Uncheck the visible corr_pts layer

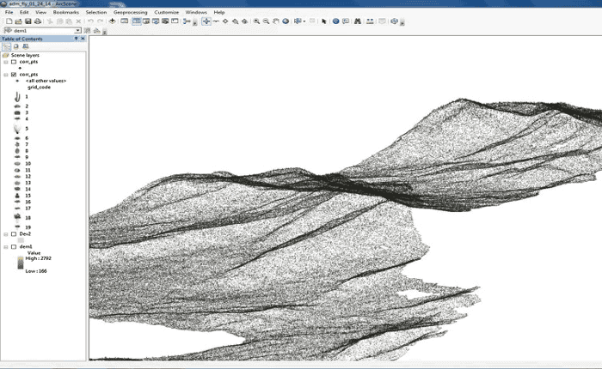click(14, 75)
